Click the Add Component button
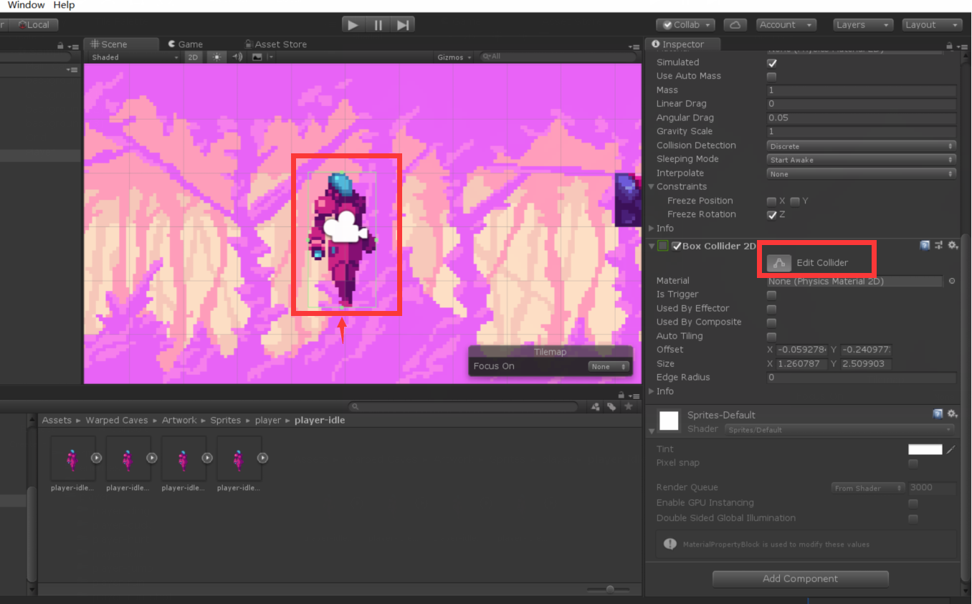This screenshot has width=972, height=604. point(800,579)
